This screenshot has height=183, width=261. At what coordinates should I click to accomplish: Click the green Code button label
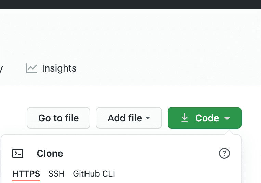pyautogui.click(x=207, y=118)
